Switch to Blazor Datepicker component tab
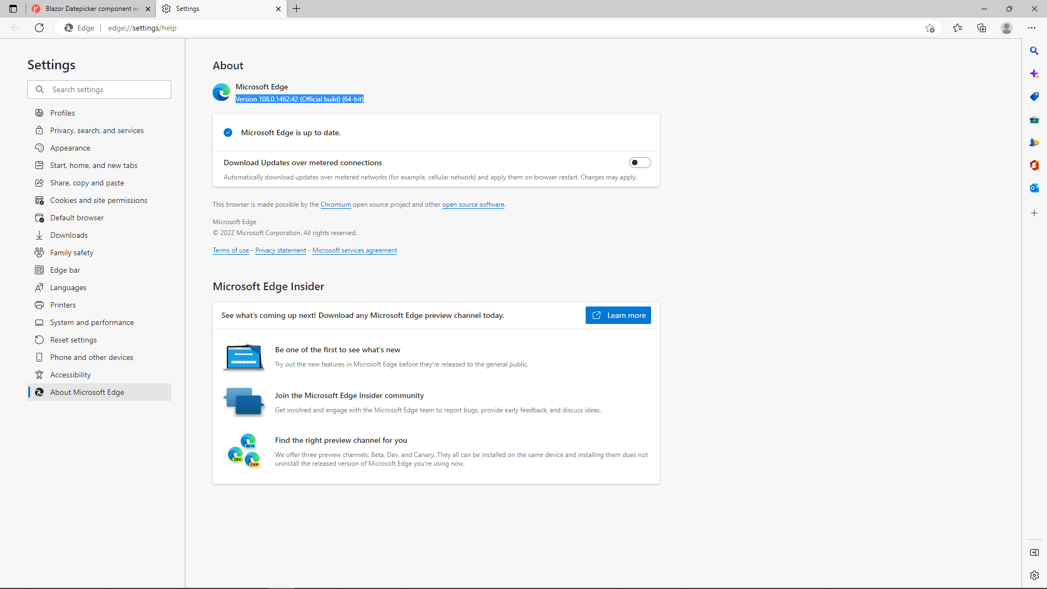This screenshot has height=589, width=1047. pyautogui.click(x=91, y=9)
